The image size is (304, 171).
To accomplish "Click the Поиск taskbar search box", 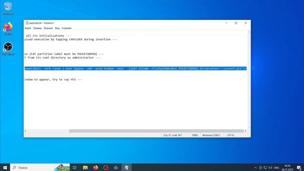I will (x=40, y=168).
